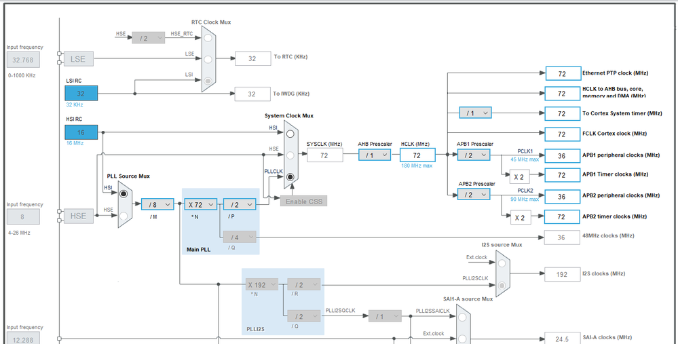Click the HSE block
This screenshot has height=344, width=678.
click(x=78, y=216)
